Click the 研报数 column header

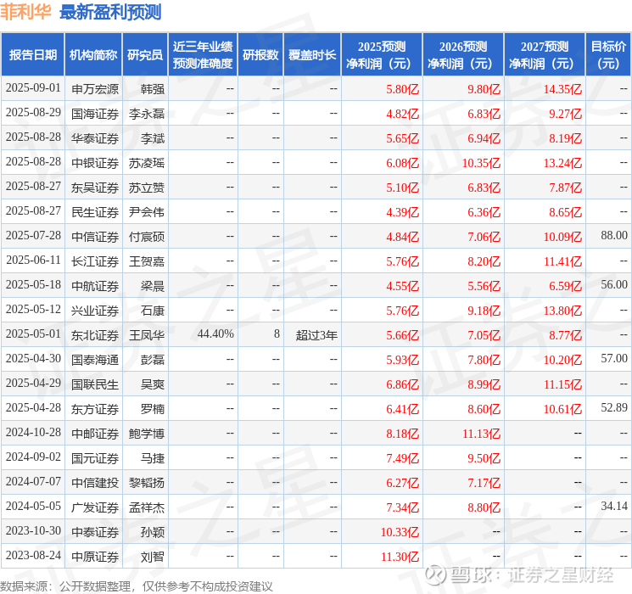tap(260, 55)
